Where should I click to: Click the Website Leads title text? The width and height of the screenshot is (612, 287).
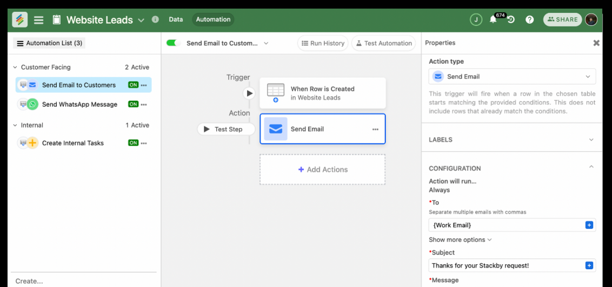click(99, 20)
